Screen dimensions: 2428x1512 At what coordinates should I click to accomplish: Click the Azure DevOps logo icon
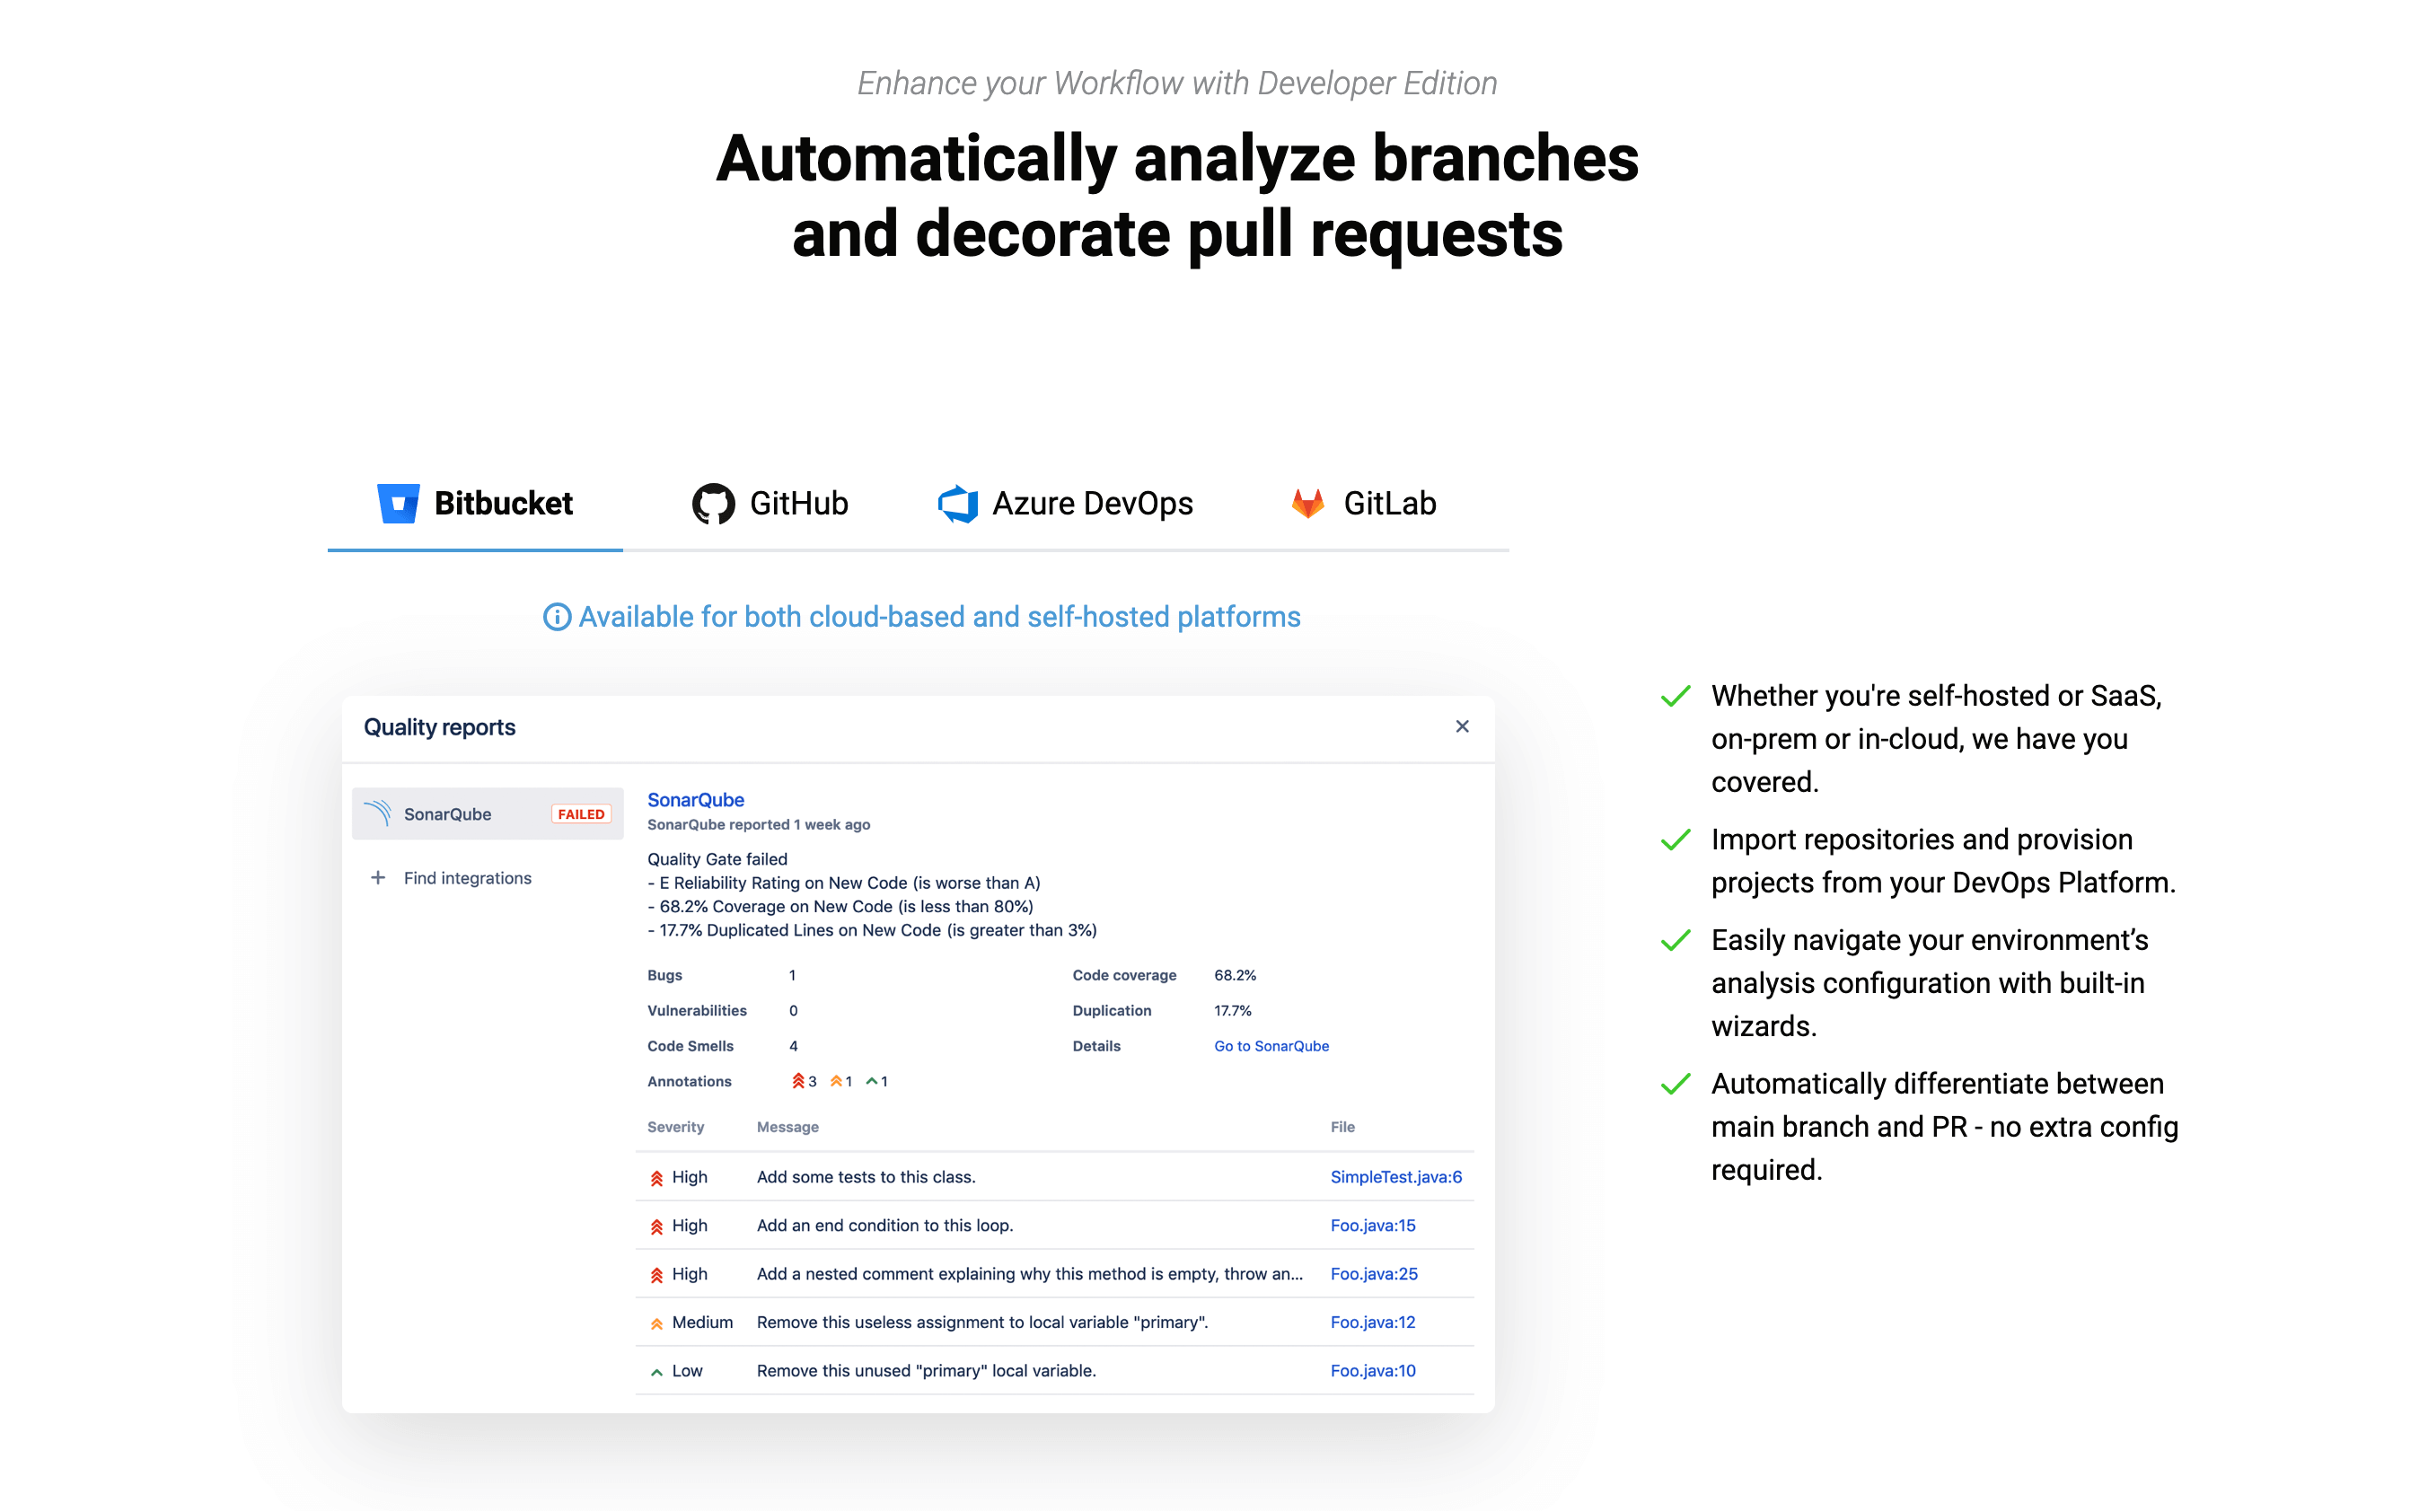tap(957, 504)
